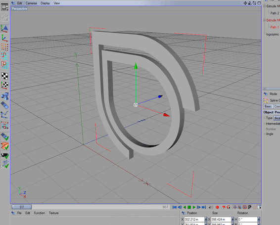Click the Size X value field
Image resolution: width=280 pixels, height=225 pixels.
(x=221, y=219)
